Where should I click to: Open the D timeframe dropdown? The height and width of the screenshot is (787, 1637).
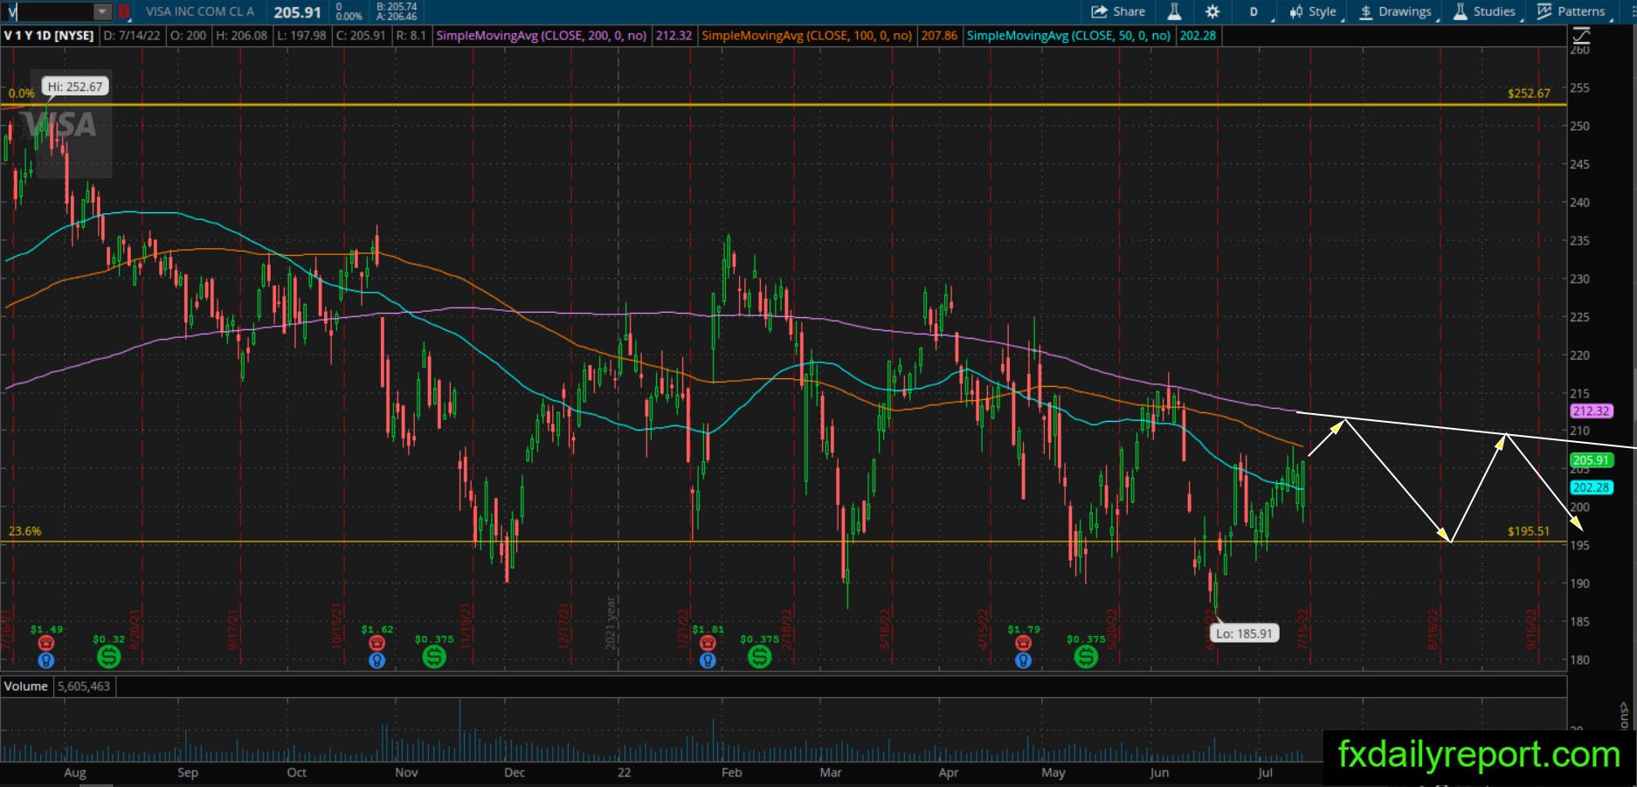(1255, 11)
